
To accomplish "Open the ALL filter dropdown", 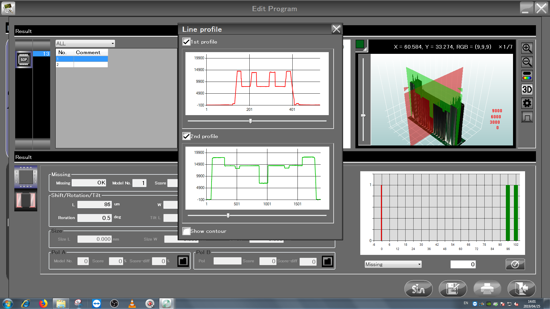I will coord(85,44).
